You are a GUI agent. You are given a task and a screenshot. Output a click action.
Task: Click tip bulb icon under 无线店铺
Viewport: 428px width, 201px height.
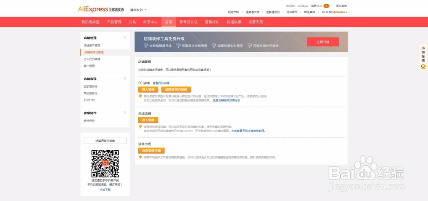(x=140, y=126)
